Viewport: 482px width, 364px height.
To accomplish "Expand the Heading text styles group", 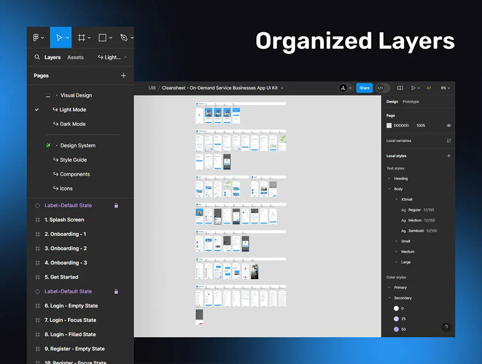I will click(x=389, y=179).
